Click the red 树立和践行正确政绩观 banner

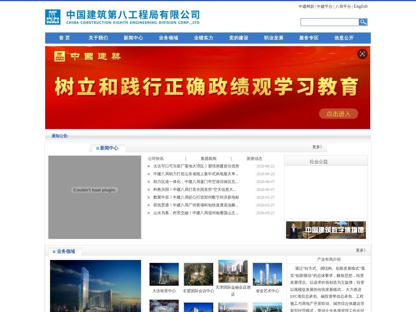[208, 88]
